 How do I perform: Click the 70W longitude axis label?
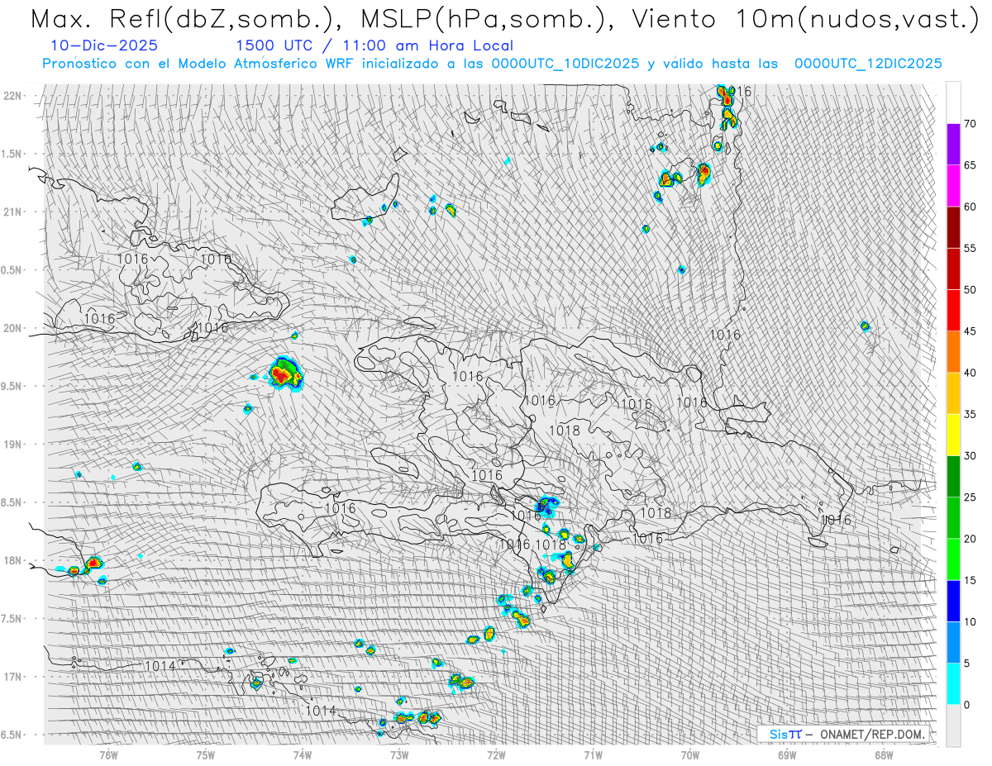click(690, 754)
